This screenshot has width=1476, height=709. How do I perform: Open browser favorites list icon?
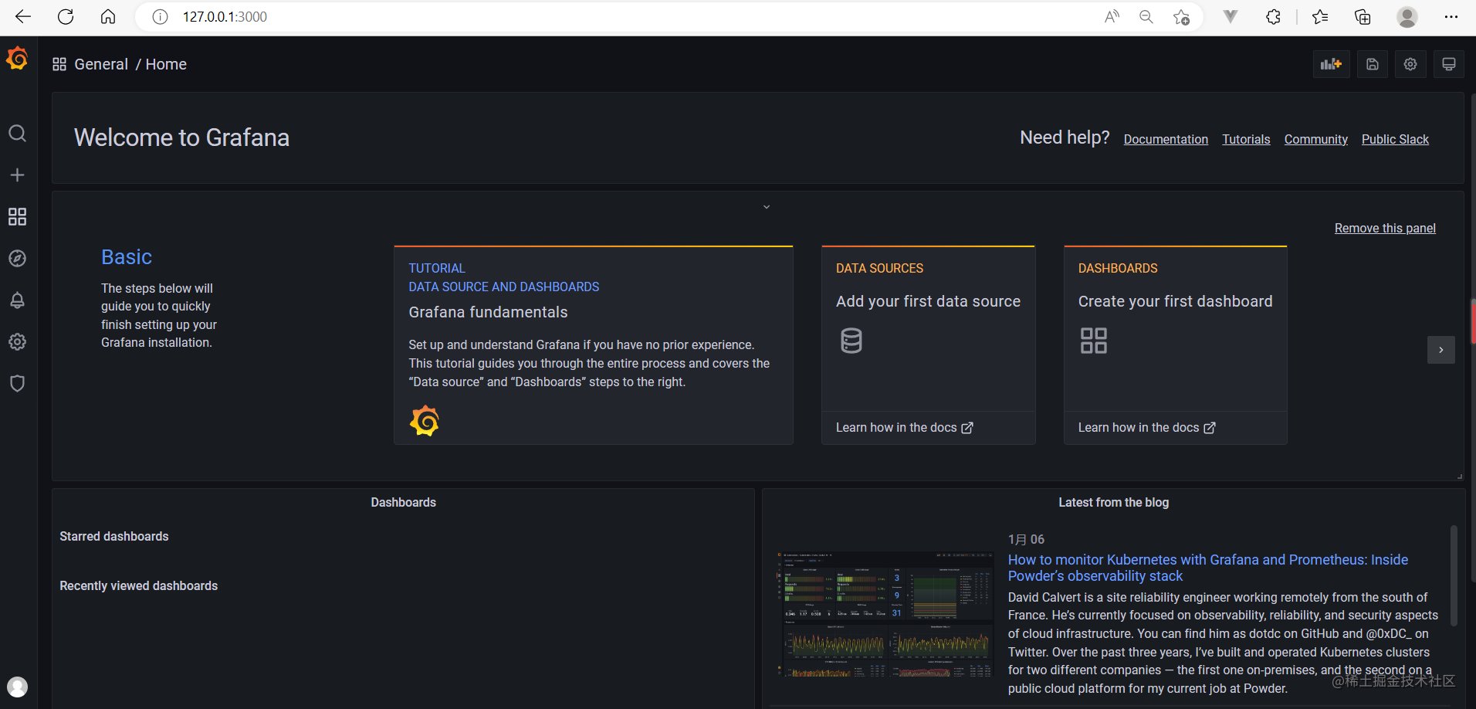[1320, 17]
